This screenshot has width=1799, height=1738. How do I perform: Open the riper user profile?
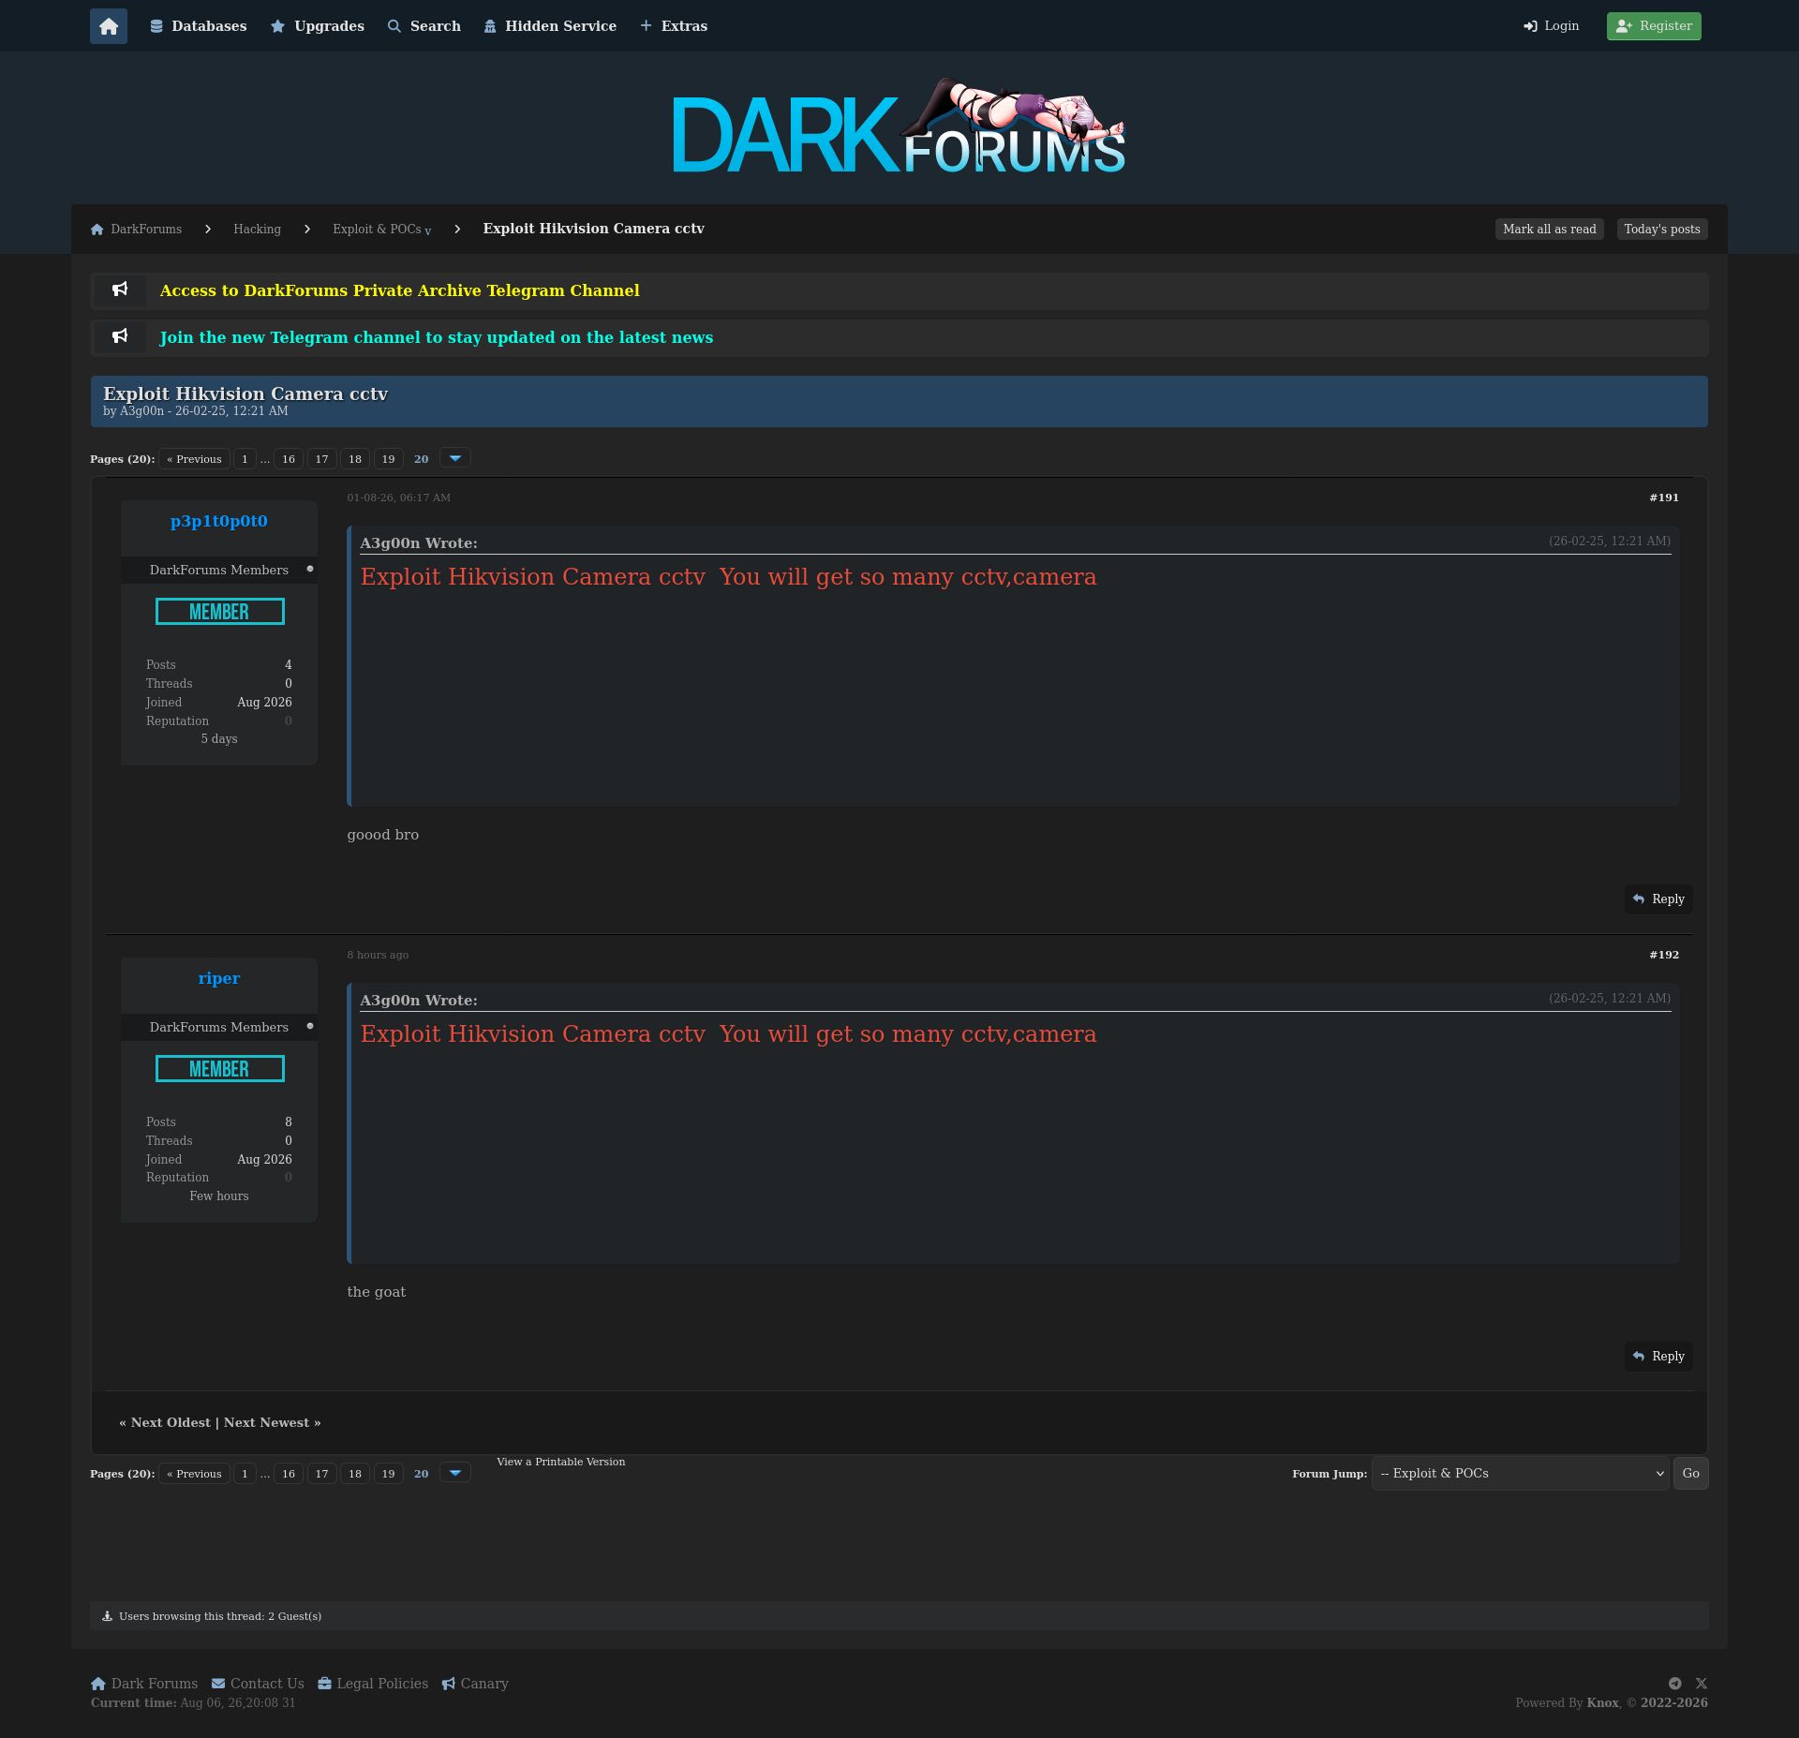[219, 978]
